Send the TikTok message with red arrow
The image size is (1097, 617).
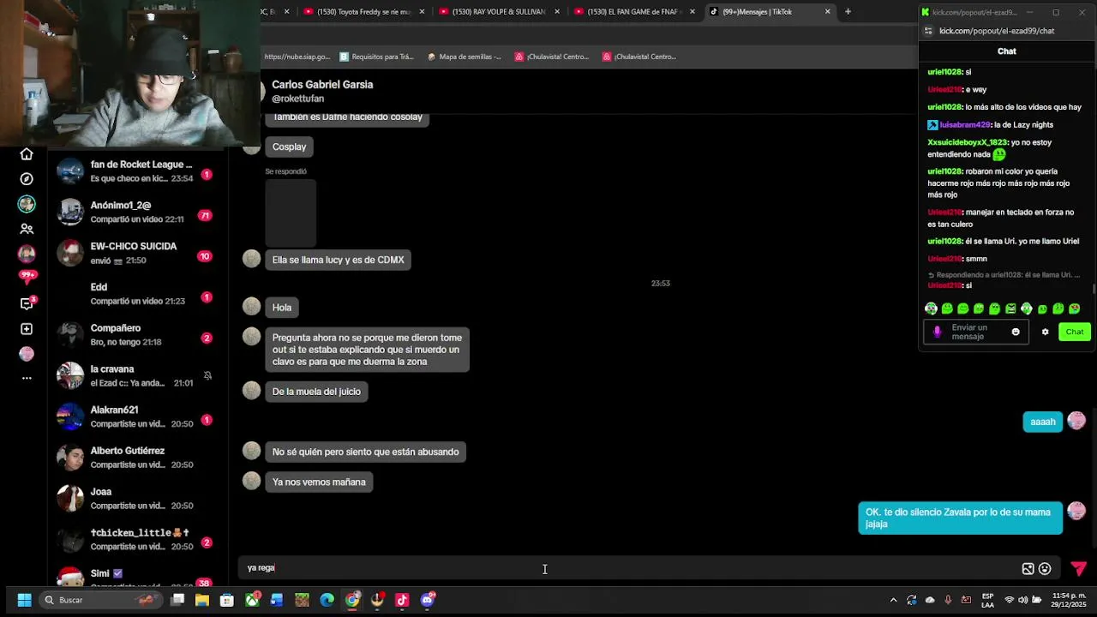[1079, 568]
